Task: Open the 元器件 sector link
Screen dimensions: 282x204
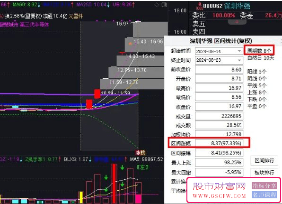Action: (76, 16)
